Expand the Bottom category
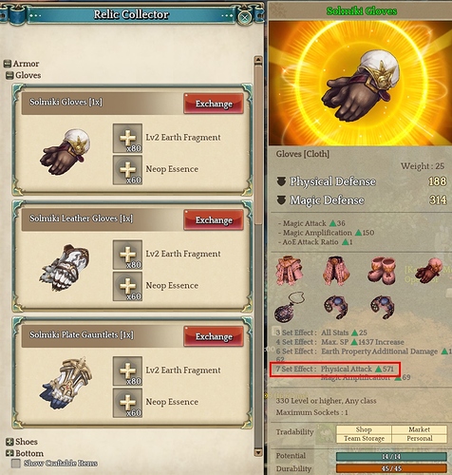Screen dimensions: 452x475 pos(9,453)
